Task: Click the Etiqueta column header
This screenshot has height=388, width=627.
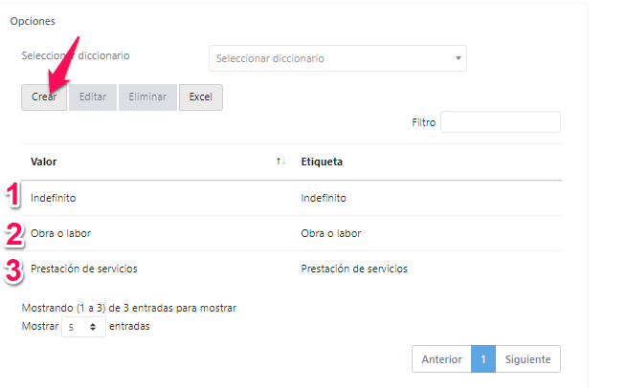Action: click(x=322, y=162)
